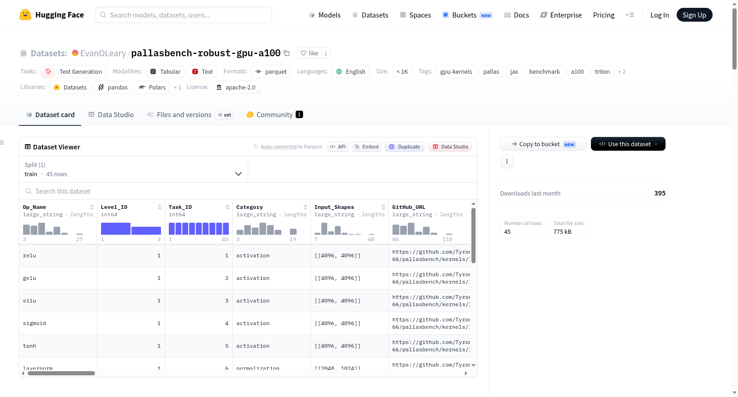Click the like heart button
The width and height of the screenshot is (738, 397).
tap(309, 53)
